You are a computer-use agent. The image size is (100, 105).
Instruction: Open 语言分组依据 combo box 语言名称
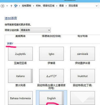[35, 30]
